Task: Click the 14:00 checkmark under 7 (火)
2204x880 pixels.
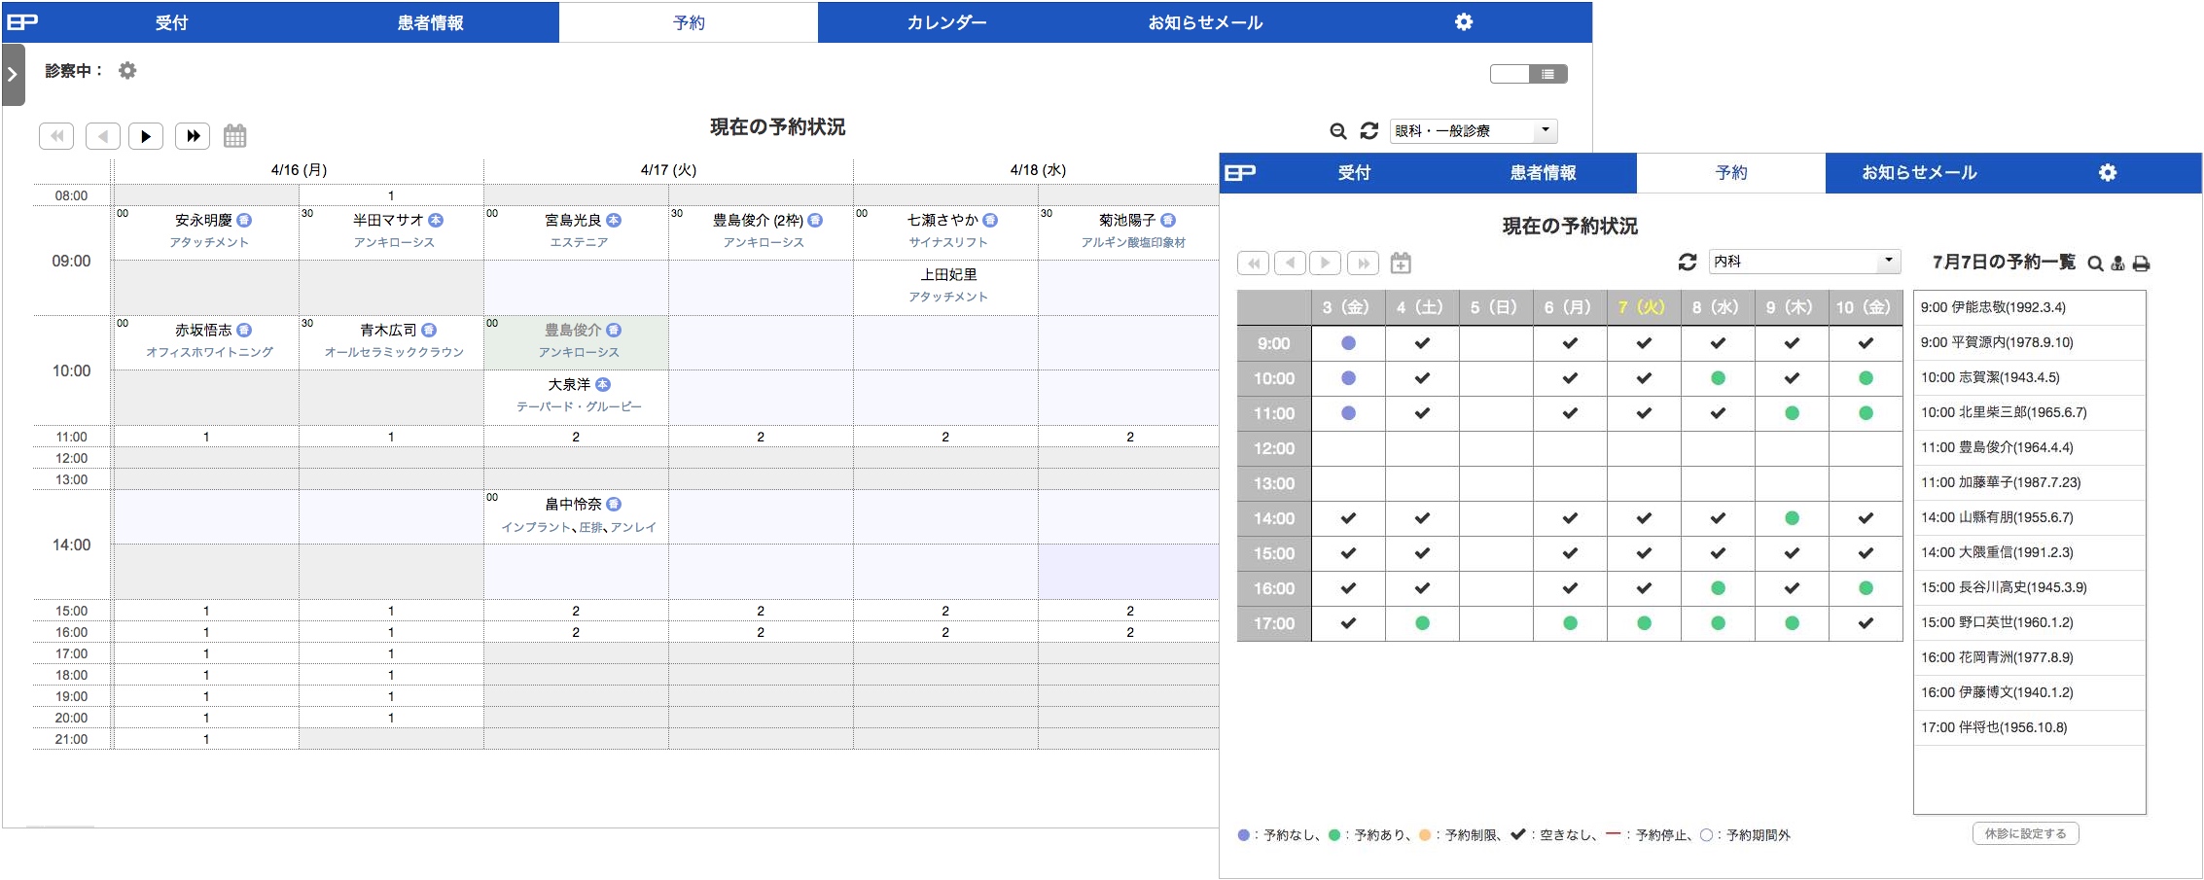Action: click(1644, 518)
